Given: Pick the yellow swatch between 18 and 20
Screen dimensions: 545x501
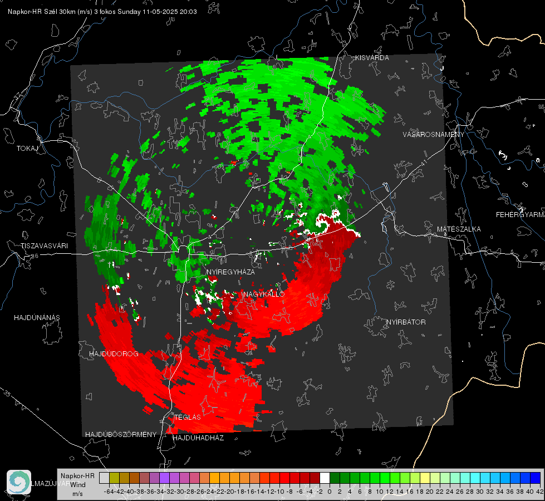Looking at the screenshot, I should pos(425,478).
